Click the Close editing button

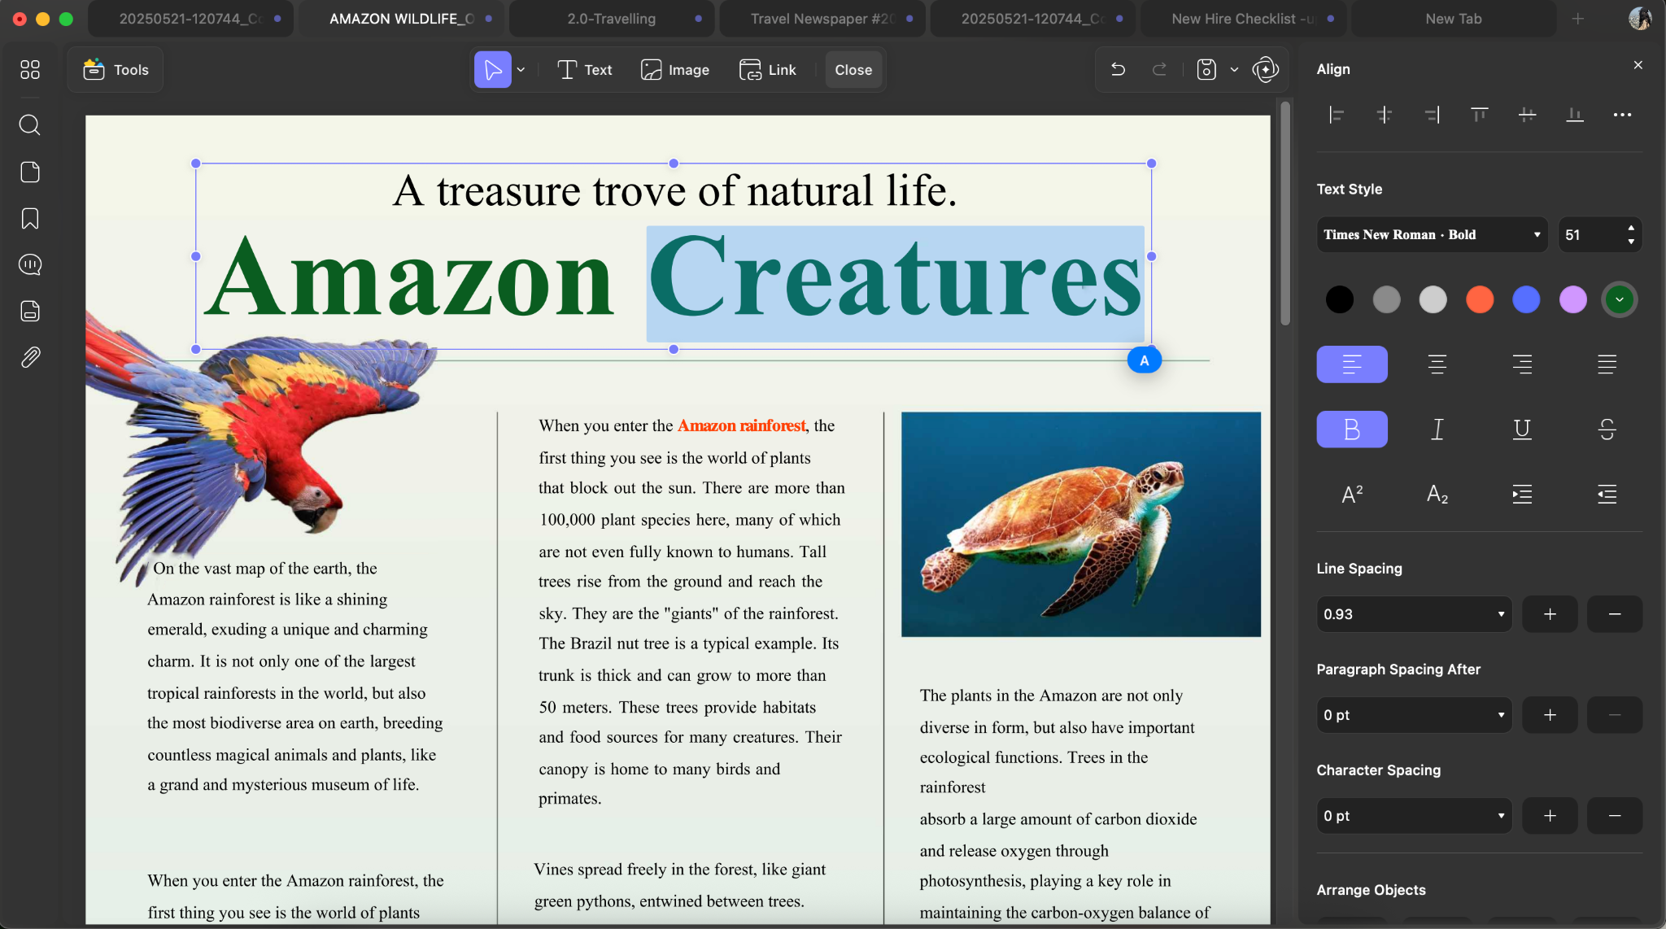coord(853,70)
